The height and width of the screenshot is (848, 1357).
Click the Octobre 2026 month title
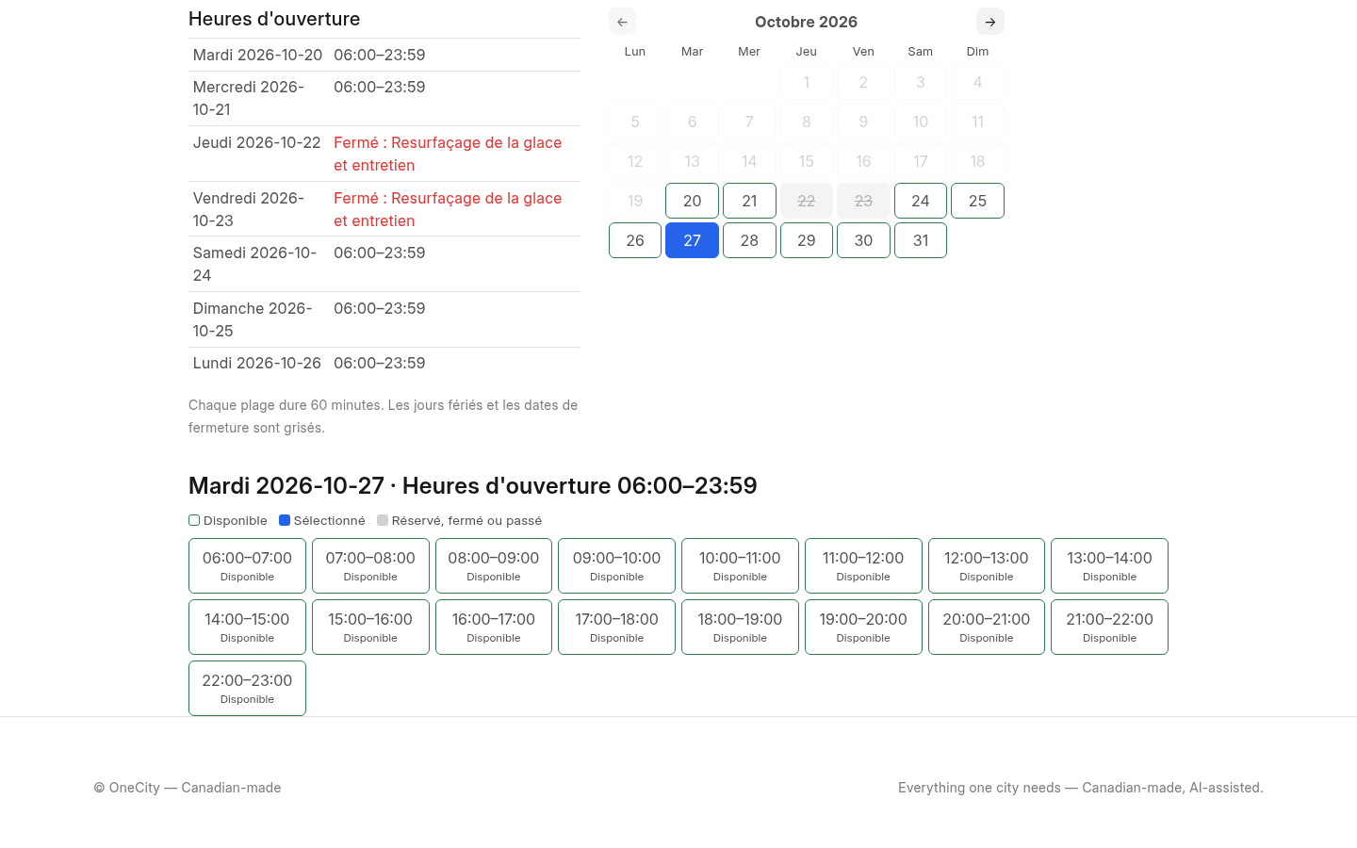click(x=807, y=22)
